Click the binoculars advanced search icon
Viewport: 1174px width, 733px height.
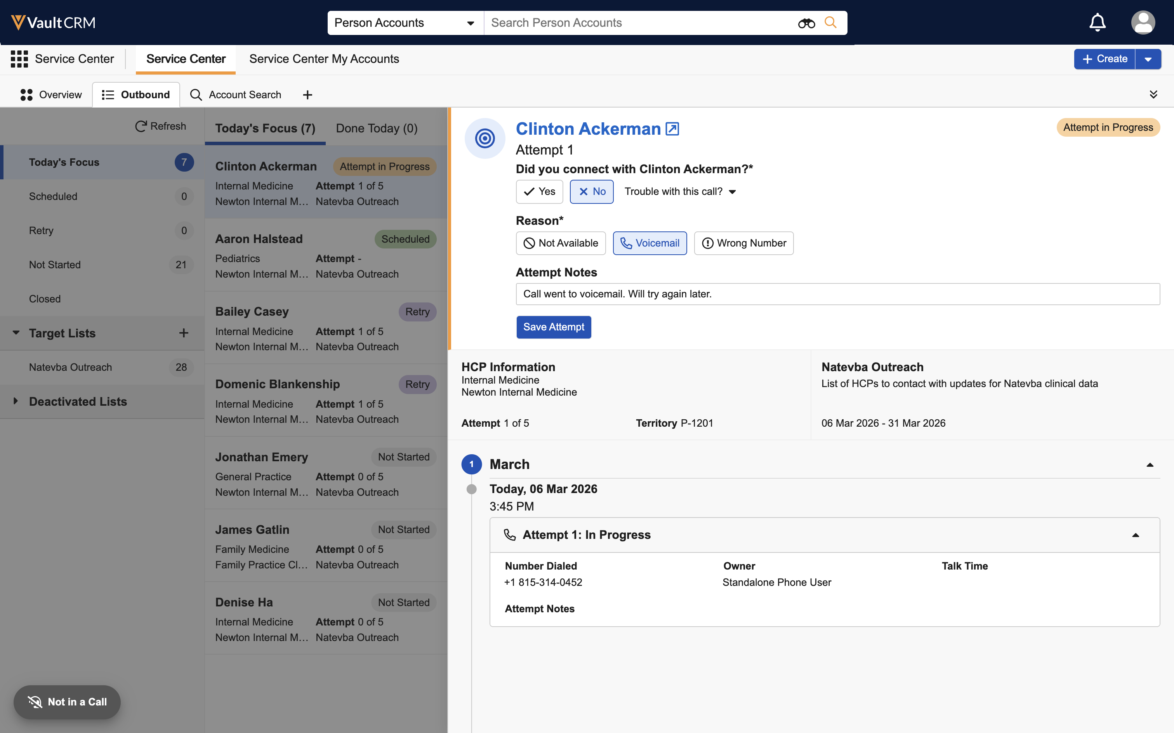pos(806,23)
